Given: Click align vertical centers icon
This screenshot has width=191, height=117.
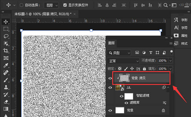Looking at the screenshot, I should point(143,5).
